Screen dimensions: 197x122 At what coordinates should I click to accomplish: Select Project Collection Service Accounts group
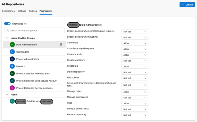[34, 88]
